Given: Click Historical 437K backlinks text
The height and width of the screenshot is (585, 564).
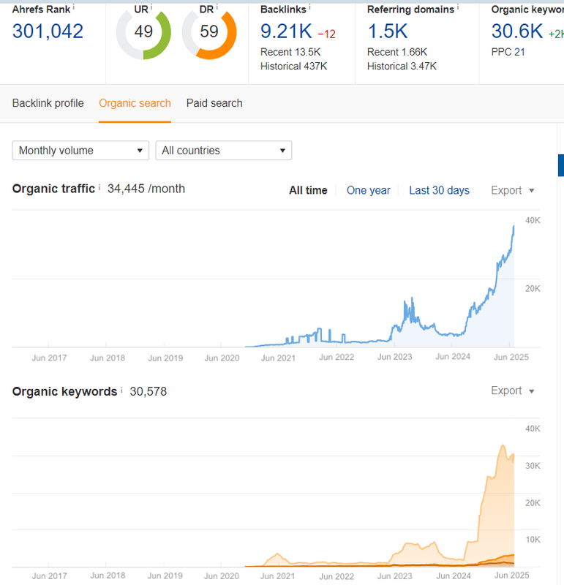Looking at the screenshot, I should pyautogui.click(x=294, y=66).
